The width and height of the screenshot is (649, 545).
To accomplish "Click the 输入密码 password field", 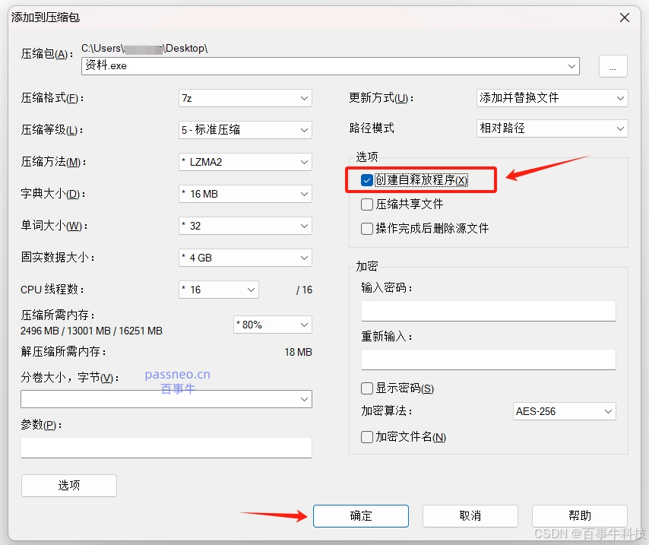I will tap(489, 311).
